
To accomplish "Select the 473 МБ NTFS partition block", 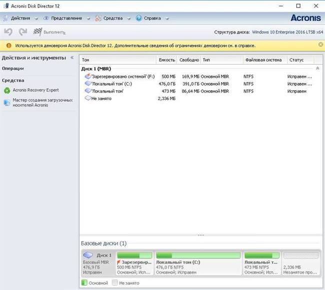I will tap(262, 263).
